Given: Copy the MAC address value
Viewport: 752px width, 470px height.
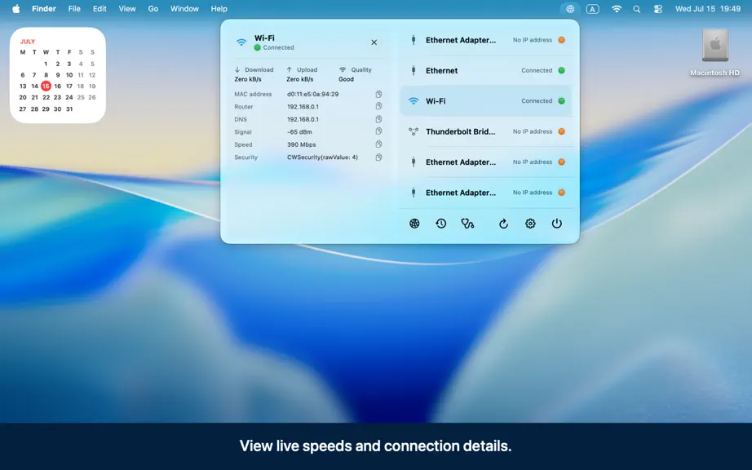Looking at the screenshot, I should (378, 94).
